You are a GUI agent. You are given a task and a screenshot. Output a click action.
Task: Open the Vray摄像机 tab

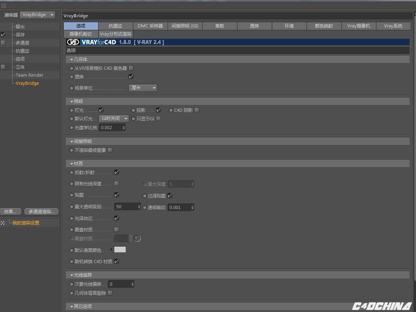pos(359,26)
